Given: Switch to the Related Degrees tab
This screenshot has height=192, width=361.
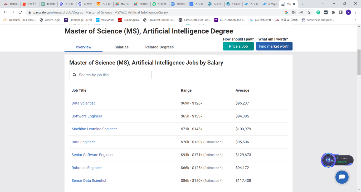Looking at the screenshot, I should coord(159,47).
